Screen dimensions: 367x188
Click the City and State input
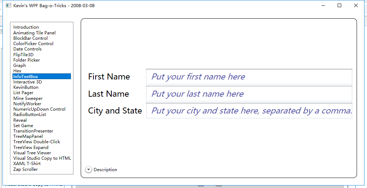[249, 111]
